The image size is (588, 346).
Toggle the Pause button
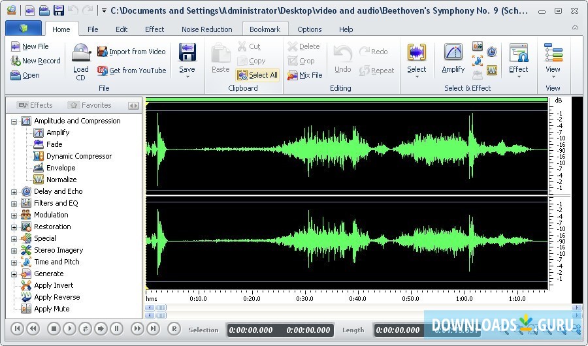point(116,329)
